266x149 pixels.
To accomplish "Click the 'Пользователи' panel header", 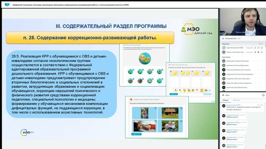I will pos(243,38).
